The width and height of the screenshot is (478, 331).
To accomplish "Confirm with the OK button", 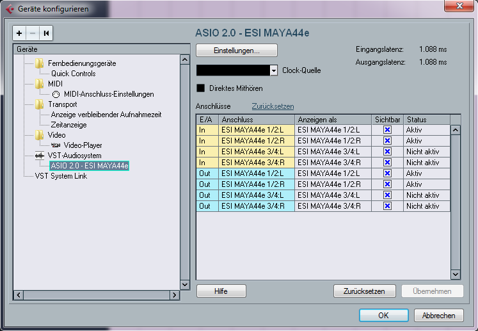I will 383,315.
